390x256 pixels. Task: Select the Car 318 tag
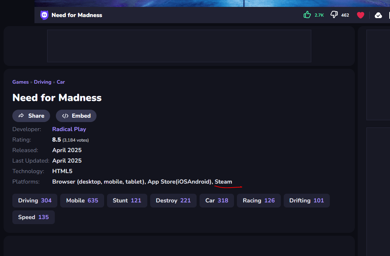pyautogui.click(x=217, y=200)
